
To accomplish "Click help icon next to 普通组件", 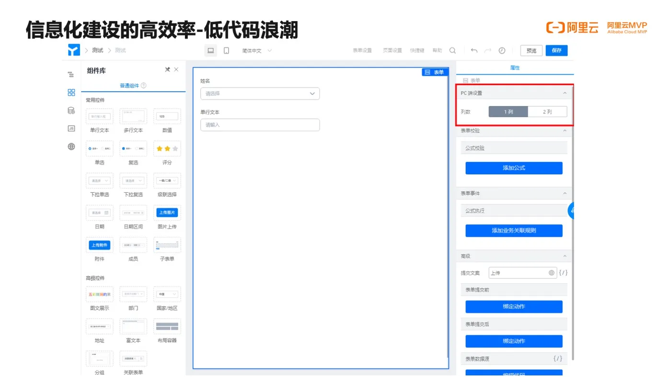I will point(143,86).
